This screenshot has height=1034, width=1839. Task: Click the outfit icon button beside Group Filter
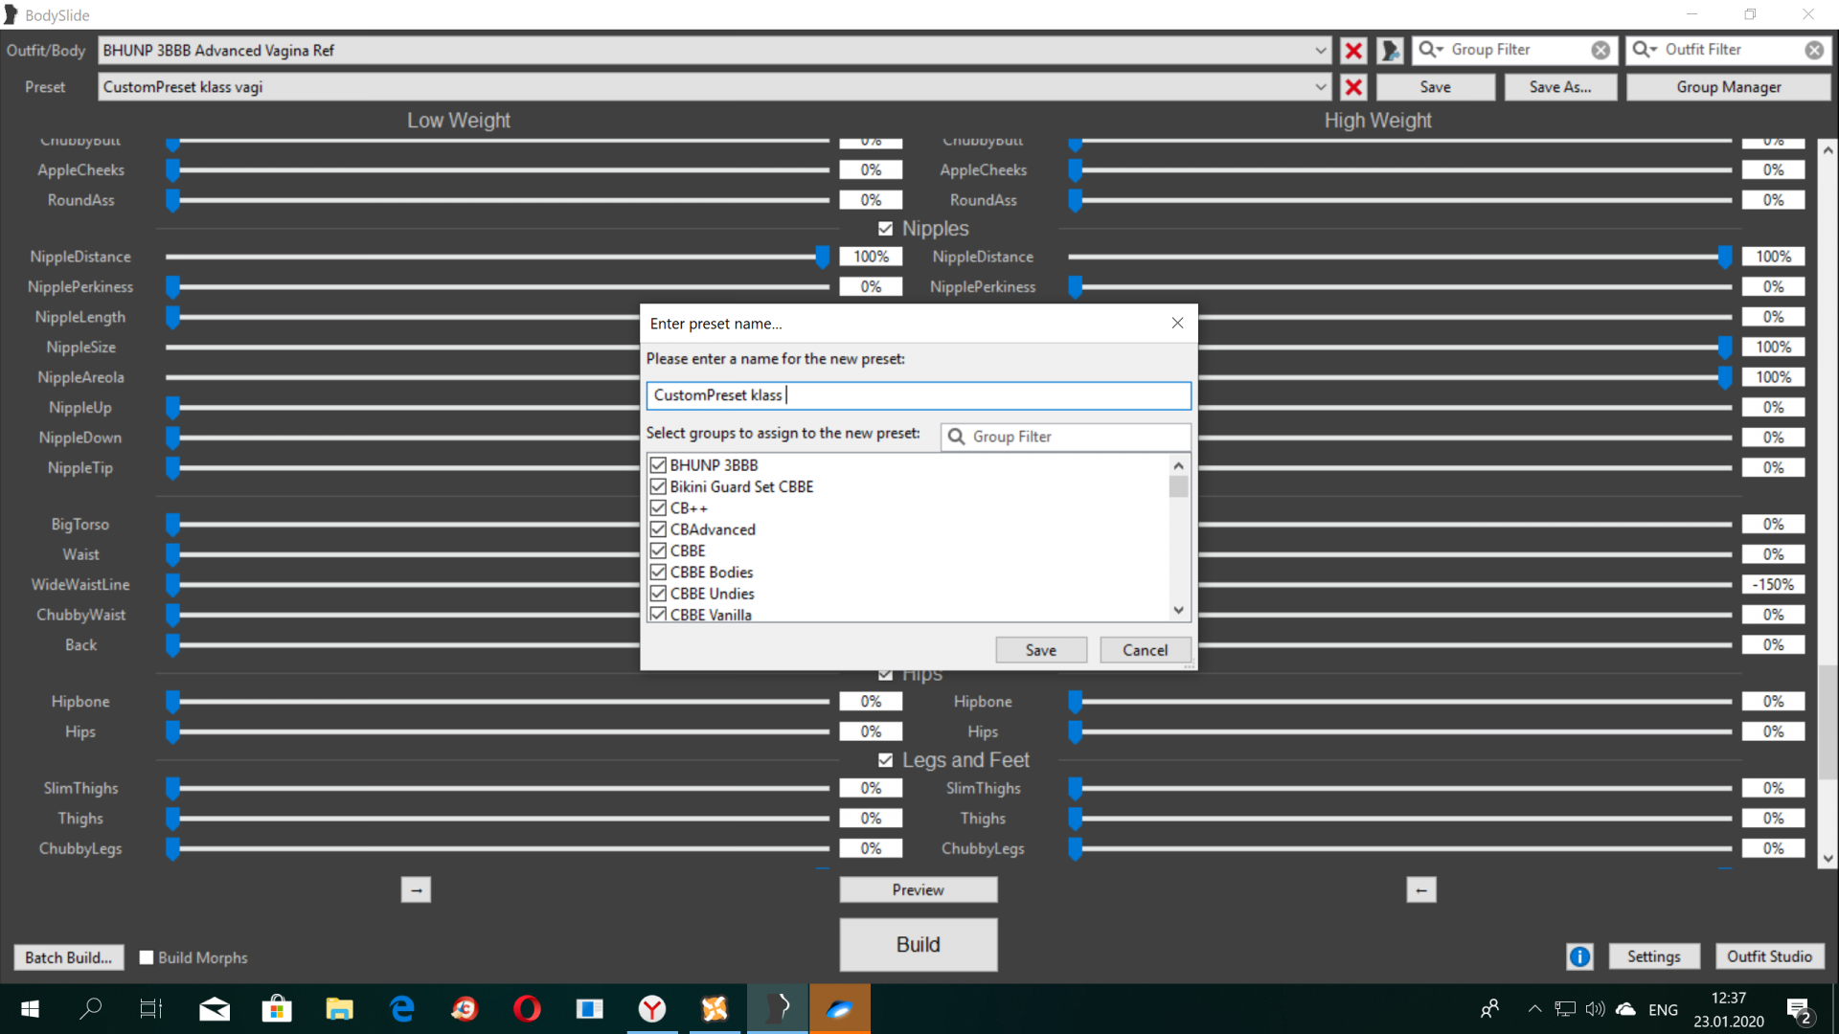click(x=1390, y=50)
